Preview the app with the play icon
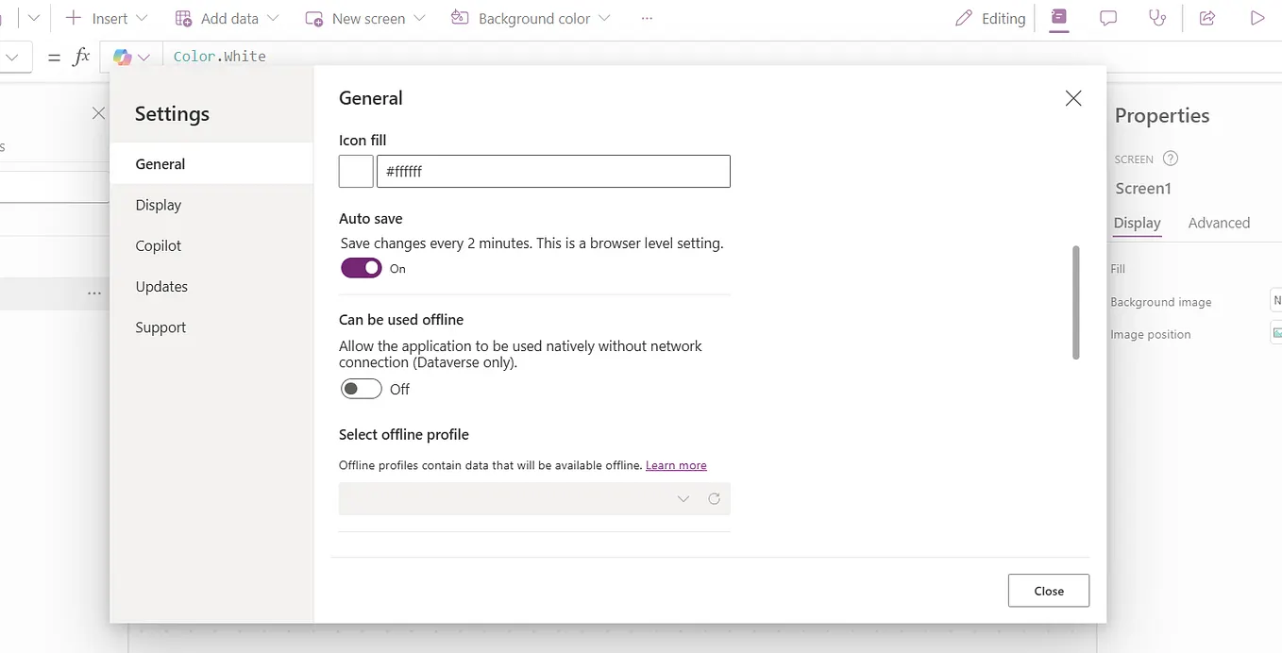This screenshot has width=1282, height=653. coord(1257,18)
